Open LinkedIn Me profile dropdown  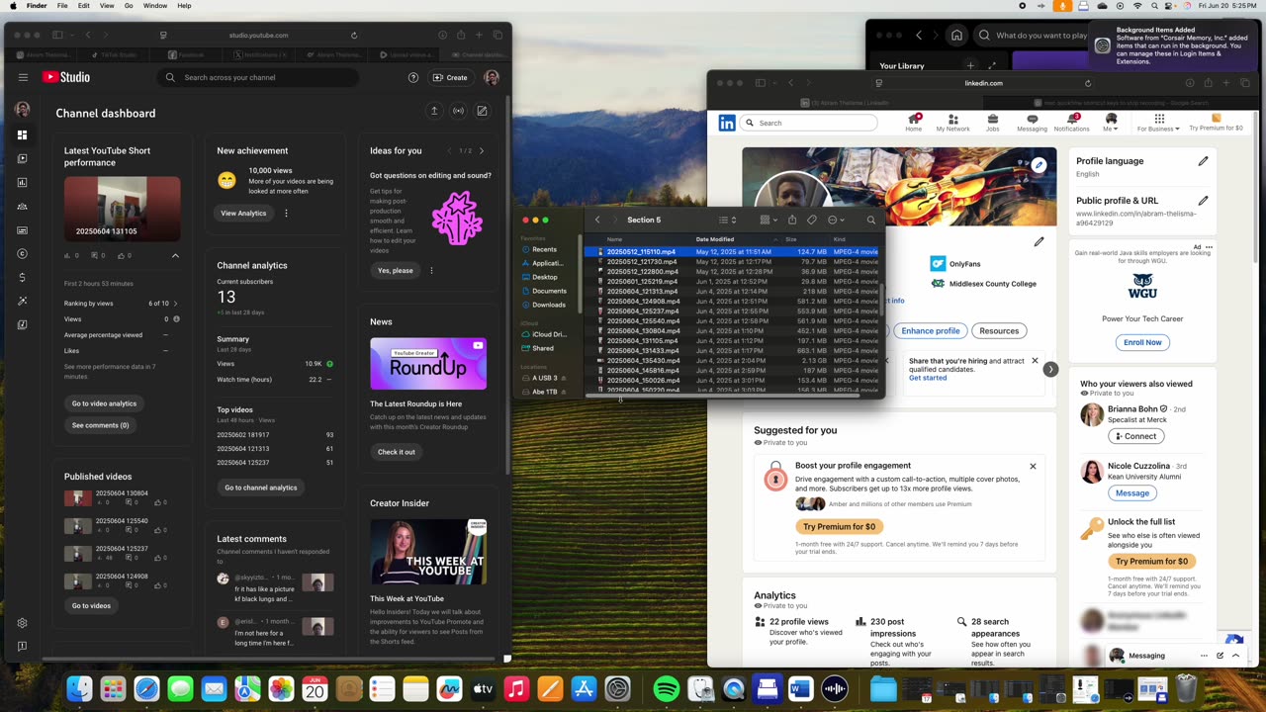click(1111, 123)
